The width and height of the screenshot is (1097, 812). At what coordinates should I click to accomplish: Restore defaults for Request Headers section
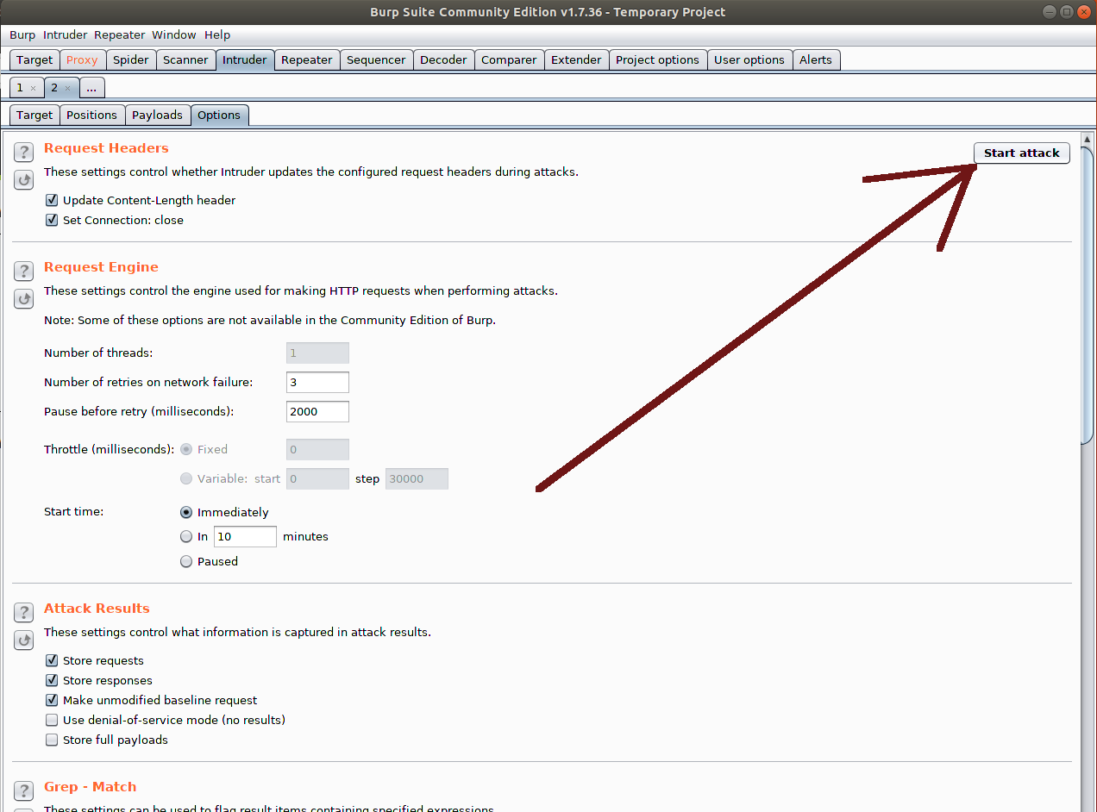(x=23, y=180)
